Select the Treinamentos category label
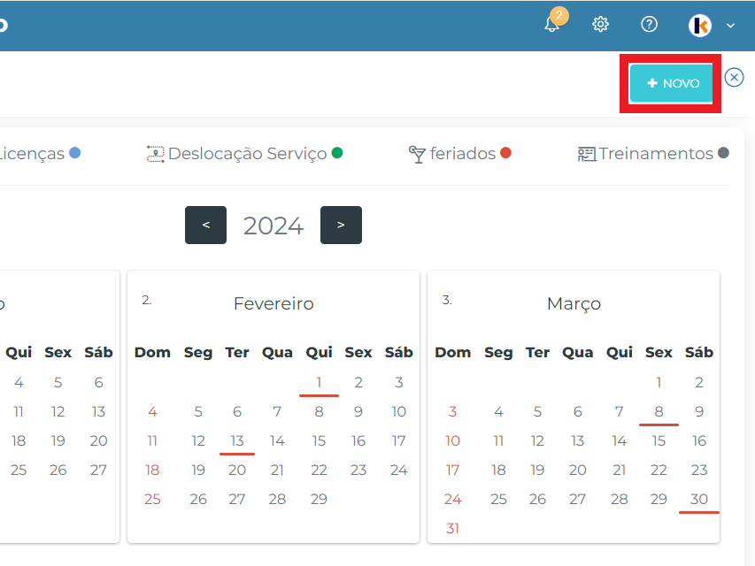This screenshot has width=755, height=566. [x=655, y=154]
